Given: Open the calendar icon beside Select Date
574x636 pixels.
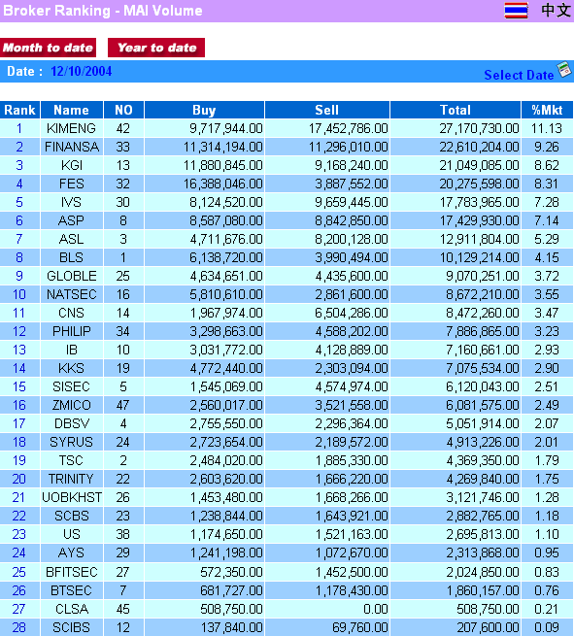Looking at the screenshot, I should pyautogui.click(x=564, y=69).
